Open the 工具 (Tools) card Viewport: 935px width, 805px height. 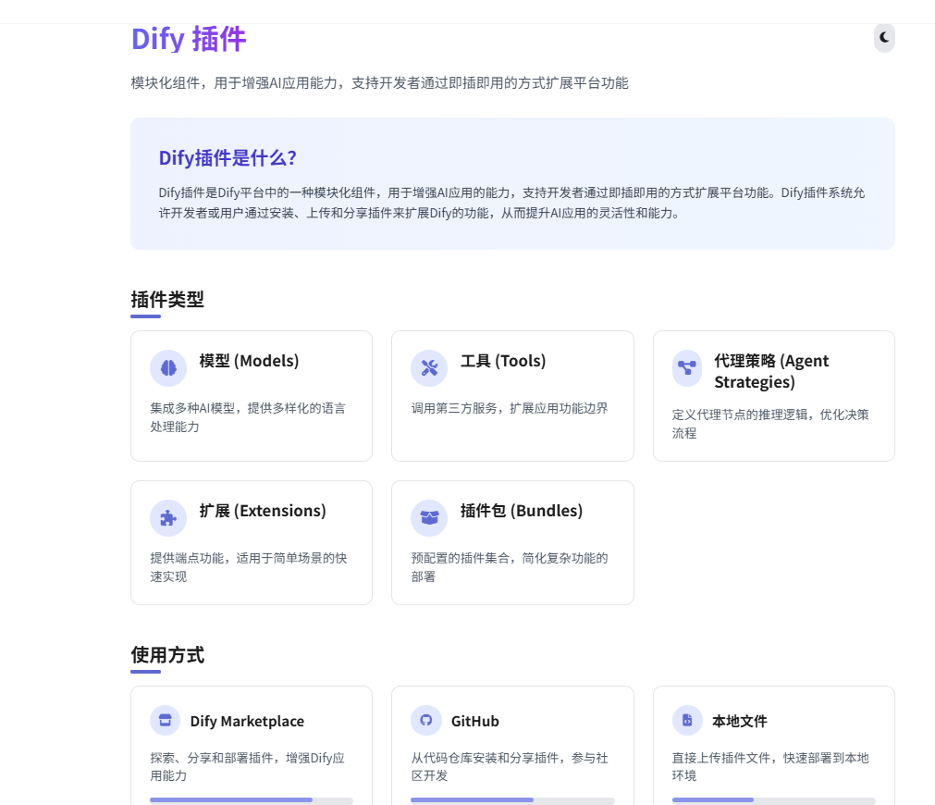tap(512, 395)
